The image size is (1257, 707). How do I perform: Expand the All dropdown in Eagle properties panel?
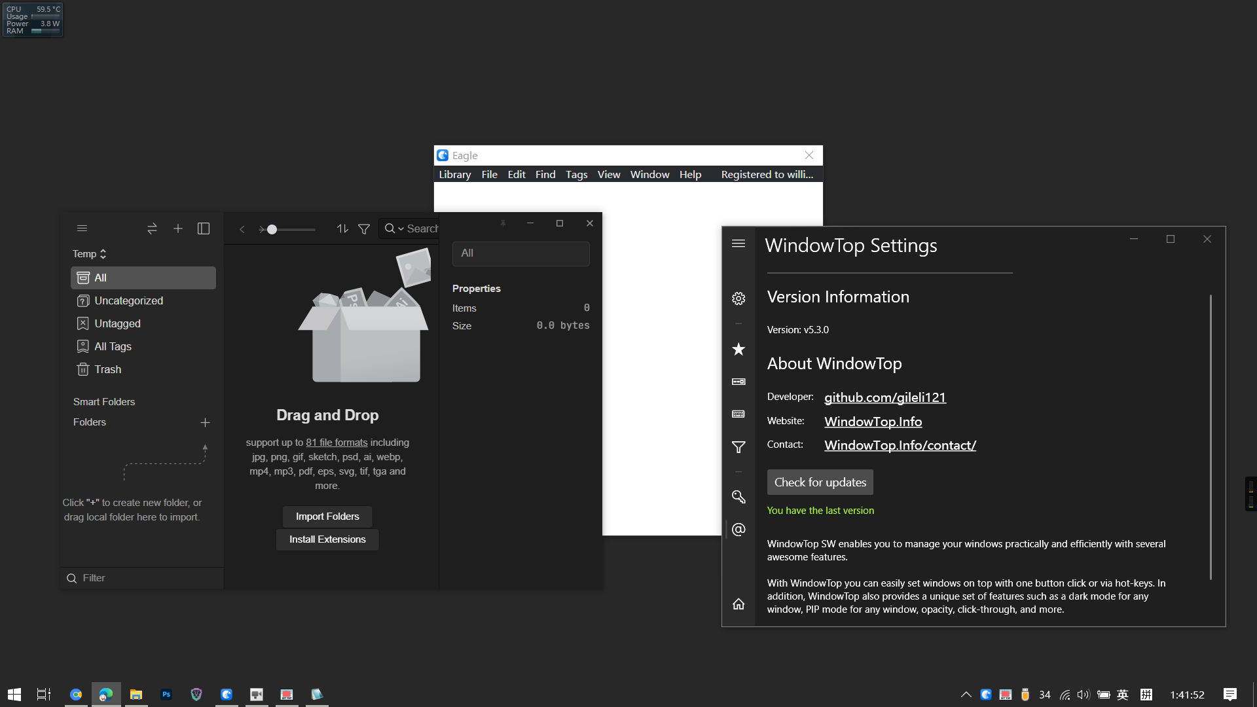pos(520,253)
